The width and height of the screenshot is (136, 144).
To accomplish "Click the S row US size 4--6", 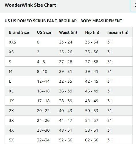I will click(x=41, y=62).
